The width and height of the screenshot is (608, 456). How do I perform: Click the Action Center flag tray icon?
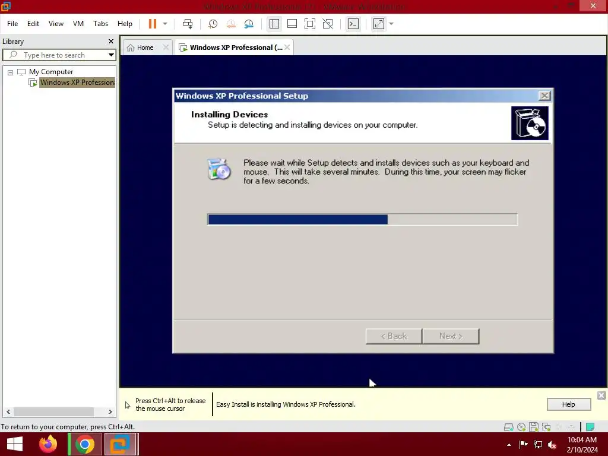[x=523, y=444]
